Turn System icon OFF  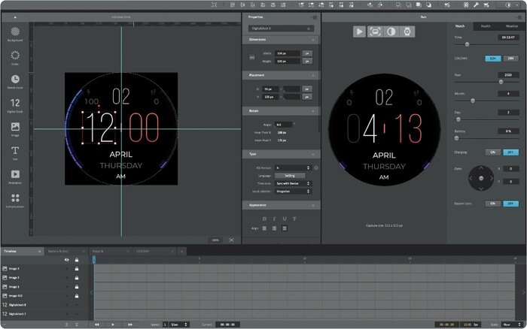pyautogui.click(x=510, y=204)
